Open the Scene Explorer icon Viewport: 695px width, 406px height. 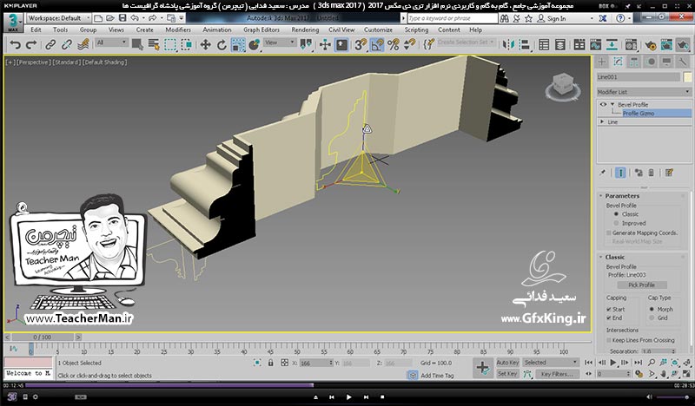544,45
